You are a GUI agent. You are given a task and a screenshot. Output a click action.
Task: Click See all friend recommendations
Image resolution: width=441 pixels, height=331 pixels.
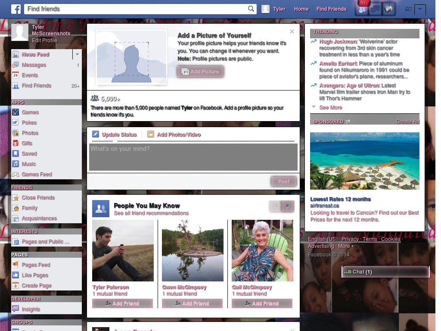point(151,213)
